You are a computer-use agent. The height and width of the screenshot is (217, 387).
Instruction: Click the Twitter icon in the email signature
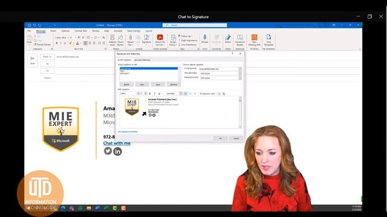(x=108, y=151)
